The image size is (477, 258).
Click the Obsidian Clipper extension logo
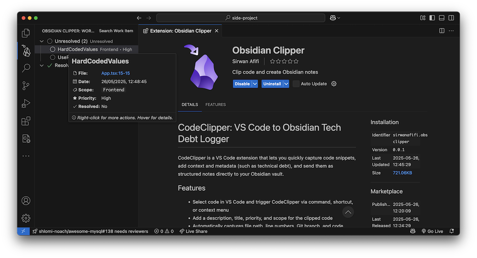coord(201,68)
